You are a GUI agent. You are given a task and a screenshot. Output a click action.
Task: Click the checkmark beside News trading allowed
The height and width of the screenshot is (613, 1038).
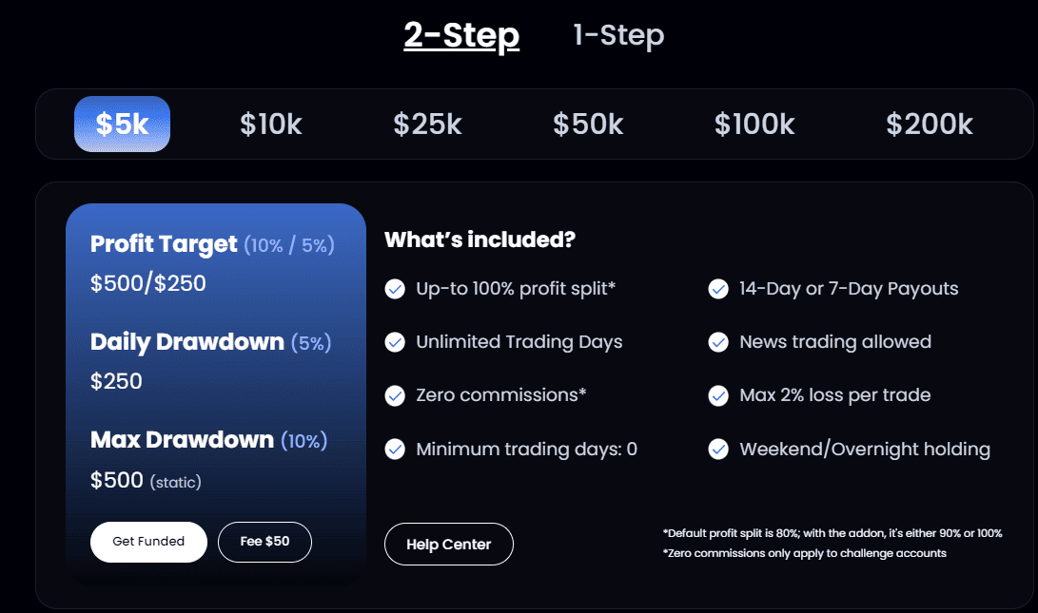click(718, 342)
